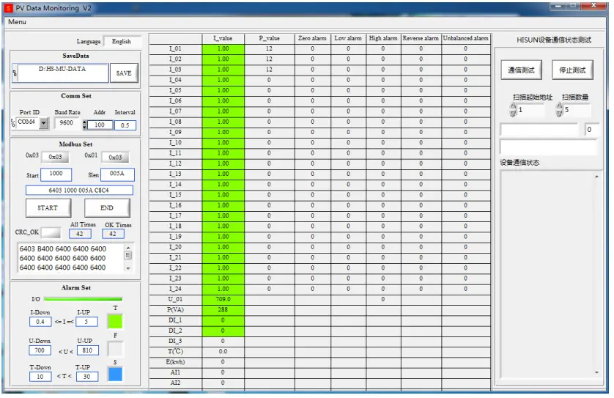This screenshot has height=398, width=614.
Task: Click down arrow of data log scrollbar
Action: pos(128,268)
